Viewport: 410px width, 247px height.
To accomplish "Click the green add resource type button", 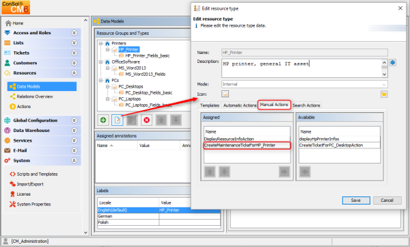I will point(103,120).
